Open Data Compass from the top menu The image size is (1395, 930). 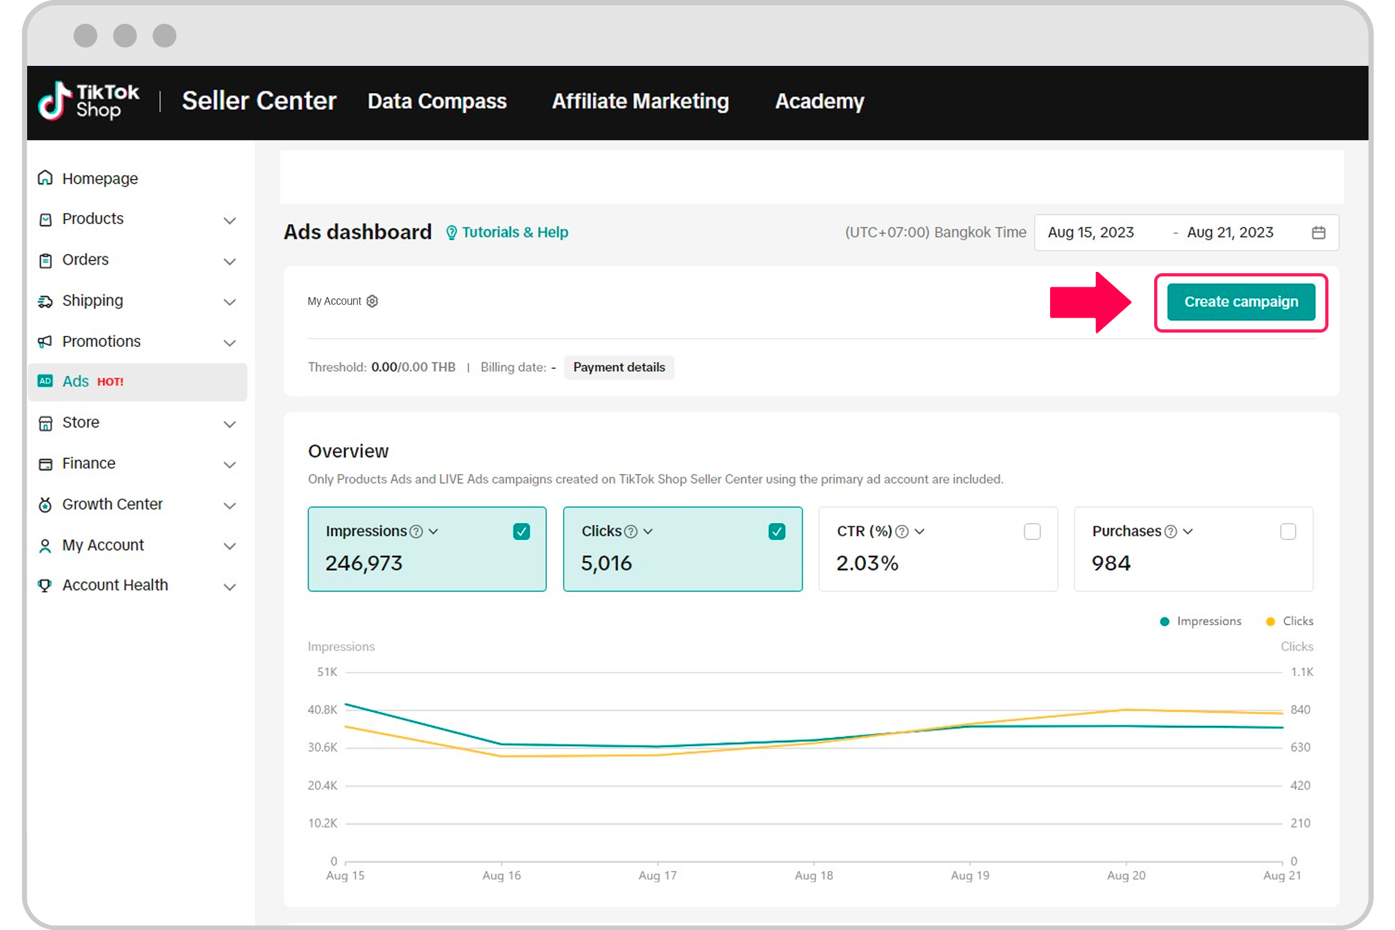point(437,101)
